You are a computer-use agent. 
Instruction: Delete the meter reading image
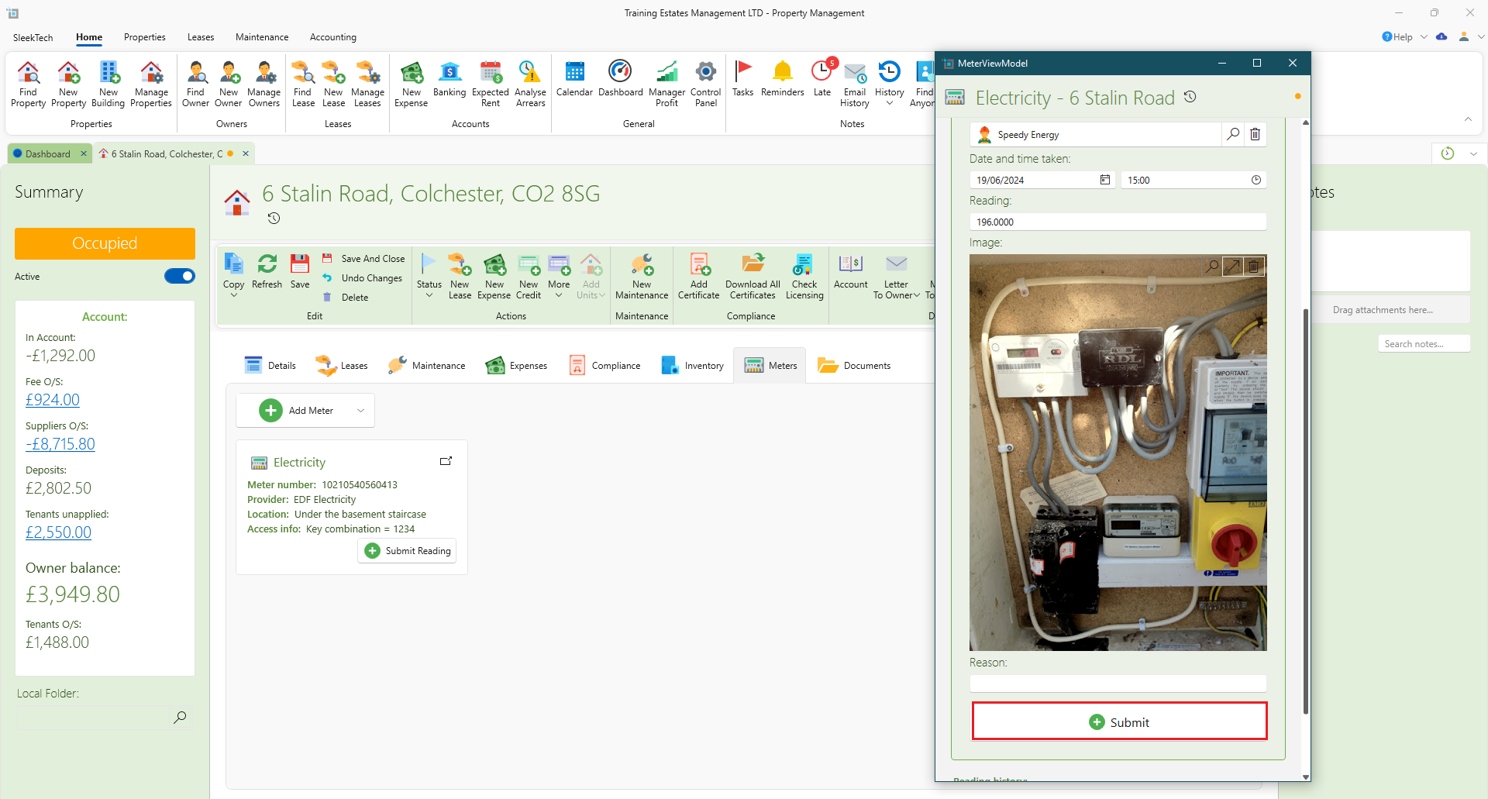(1254, 267)
